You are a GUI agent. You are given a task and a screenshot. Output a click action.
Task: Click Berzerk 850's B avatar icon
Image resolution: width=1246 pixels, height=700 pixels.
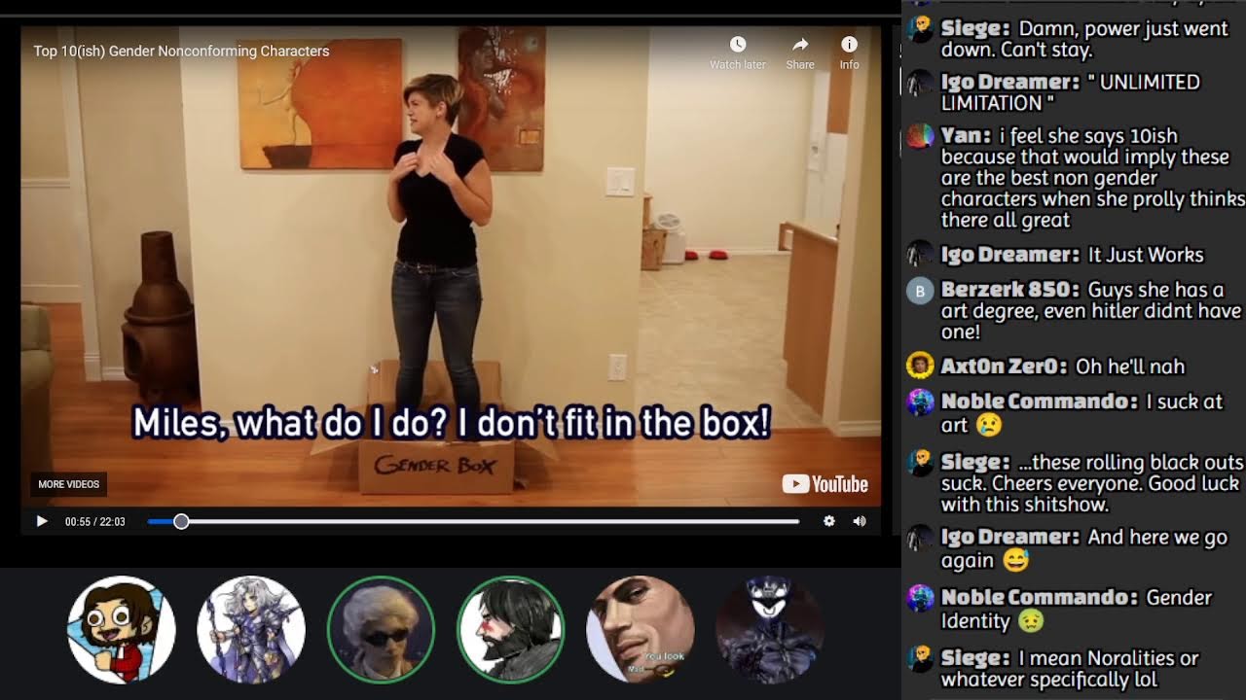920,291
